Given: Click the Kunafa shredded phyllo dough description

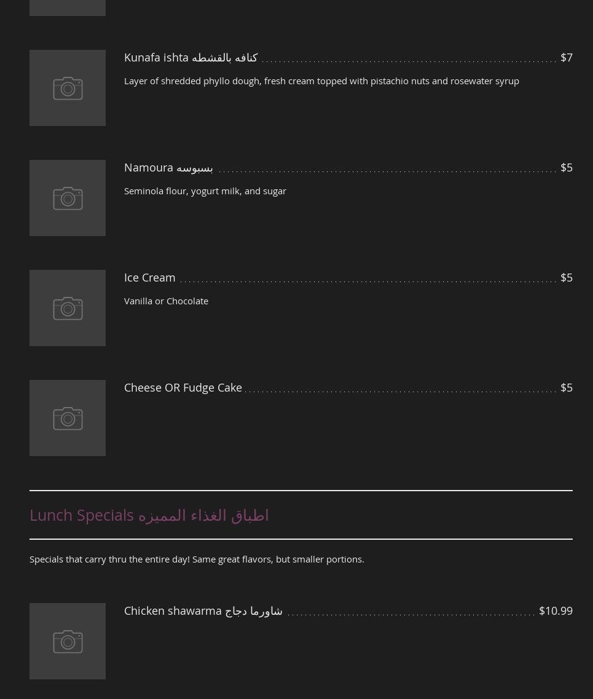Looking at the screenshot, I should (x=321, y=81).
